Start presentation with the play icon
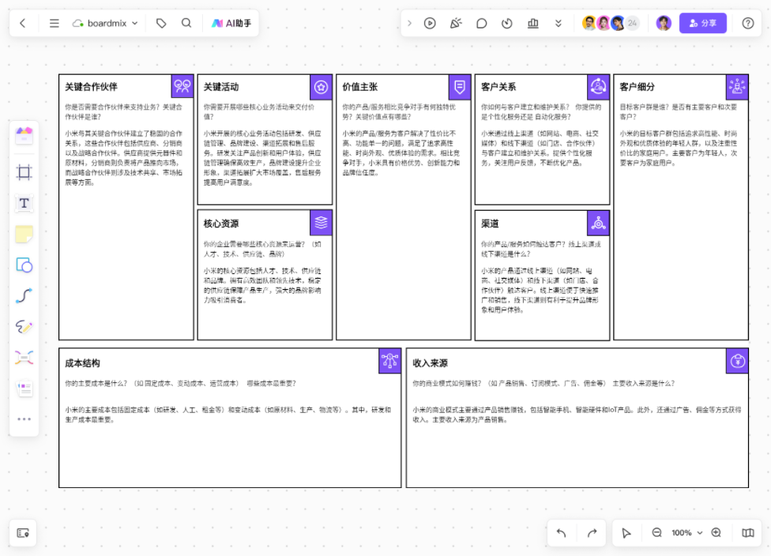Screen dimensions: 771x556 430,23
